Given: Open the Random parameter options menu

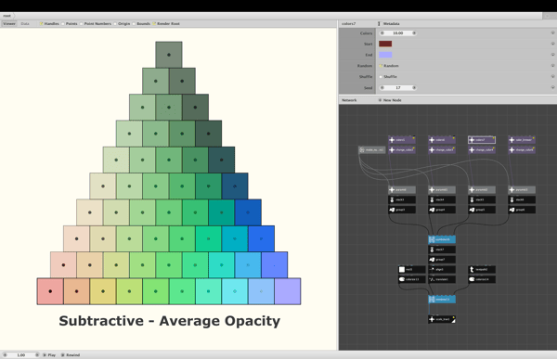Looking at the screenshot, I should click(x=552, y=66).
